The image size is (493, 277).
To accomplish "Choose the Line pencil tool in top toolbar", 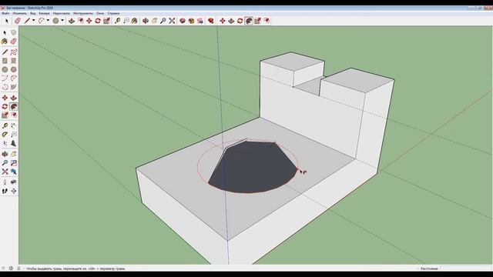I will (x=27, y=21).
